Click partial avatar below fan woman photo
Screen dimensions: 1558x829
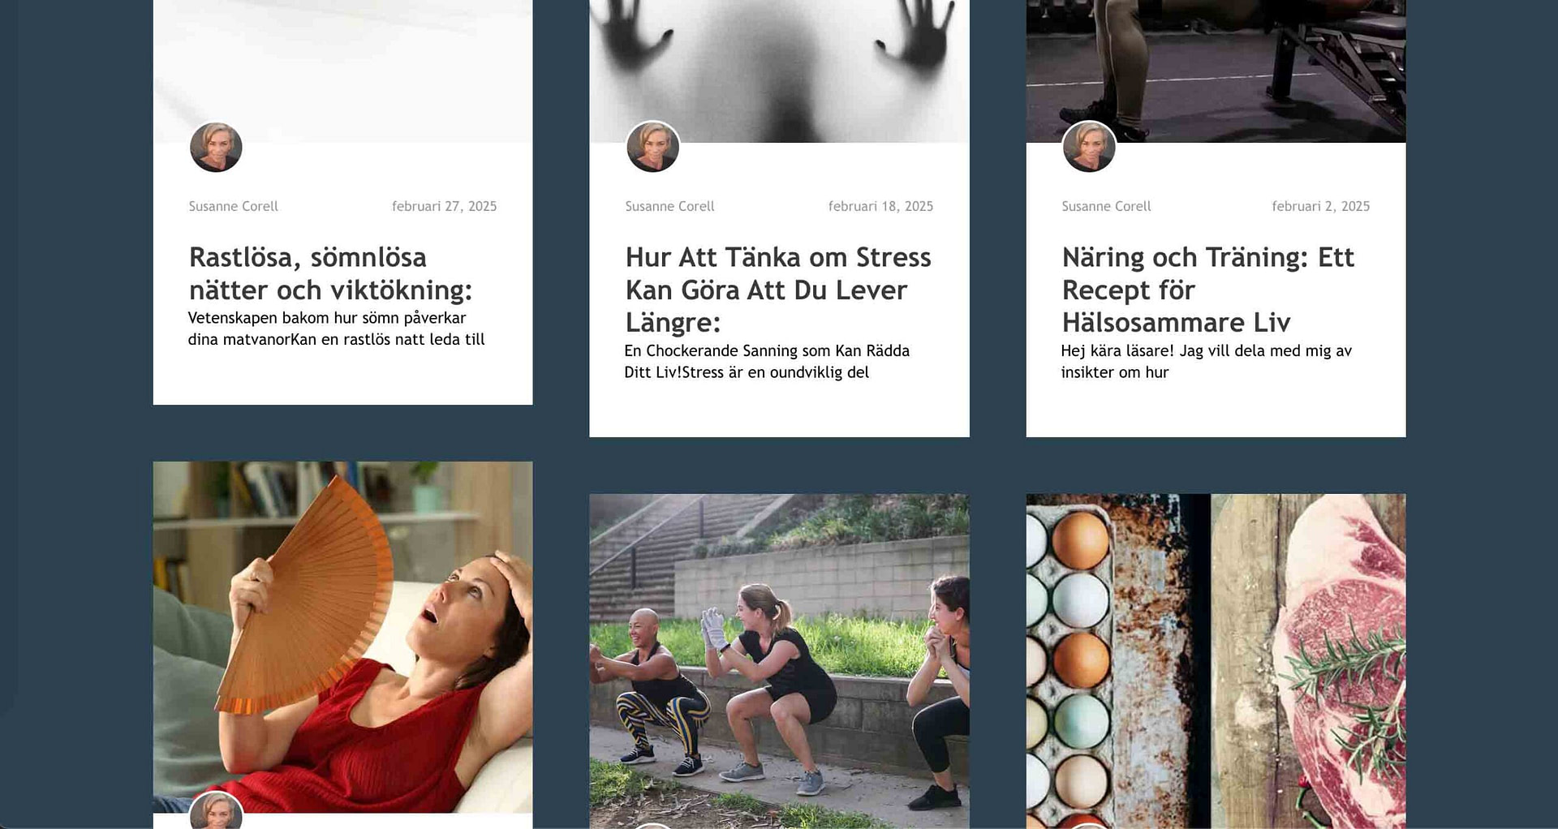click(216, 810)
